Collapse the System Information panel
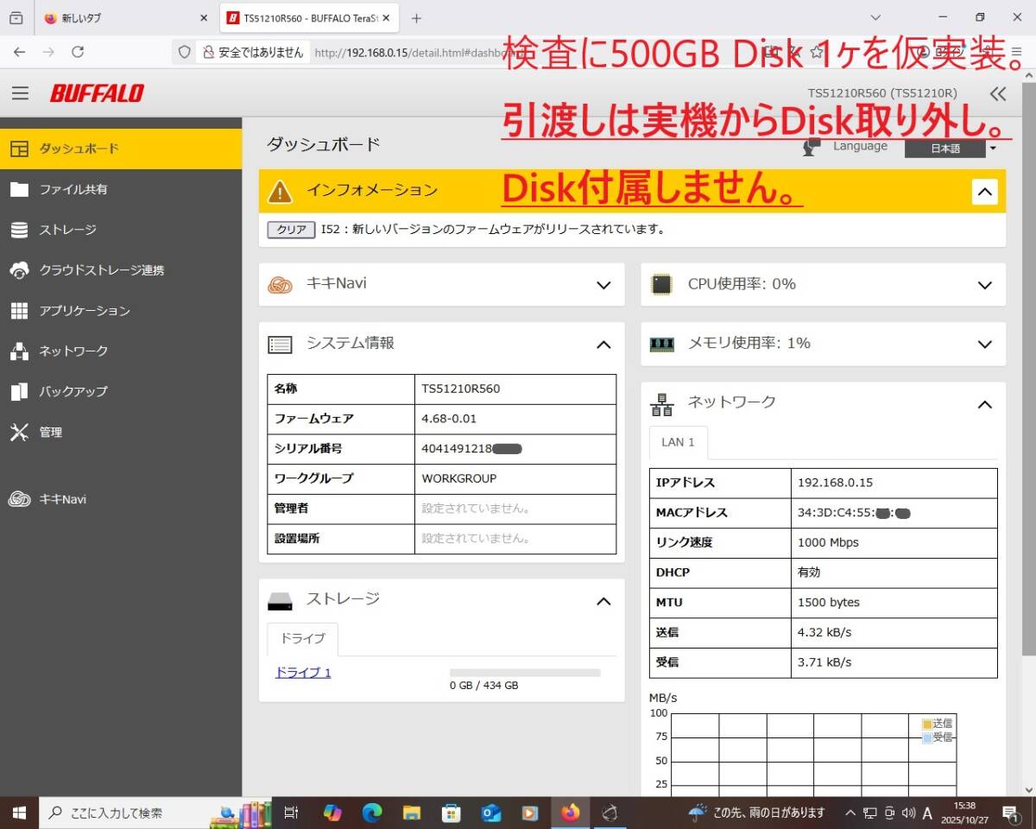 [x=603, y=345]
